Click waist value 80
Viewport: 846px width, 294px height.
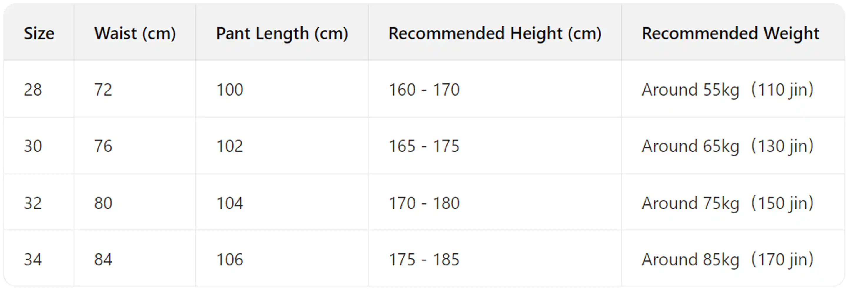[x=103, y=203]
